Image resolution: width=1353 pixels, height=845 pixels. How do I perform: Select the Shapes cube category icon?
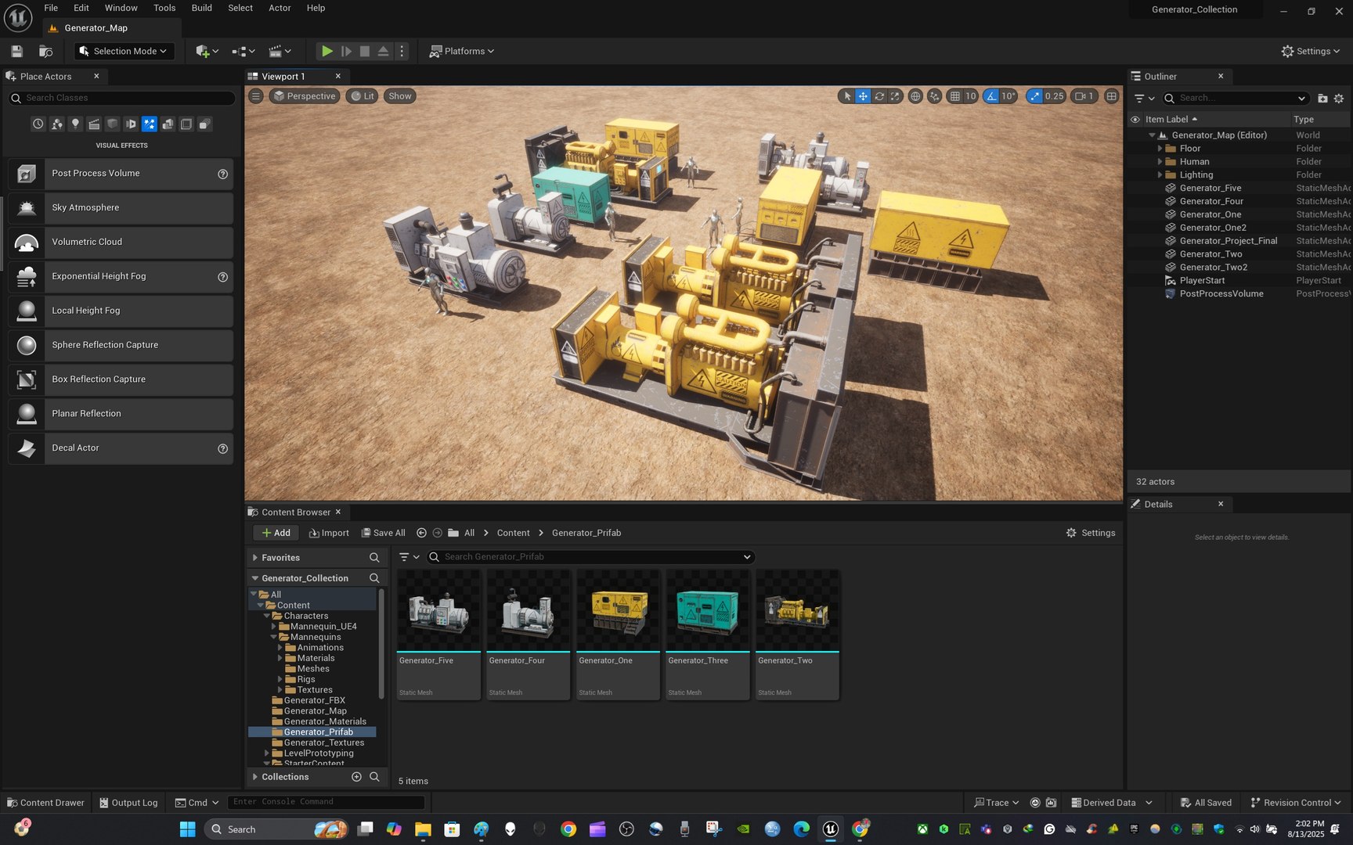[112, 124]
